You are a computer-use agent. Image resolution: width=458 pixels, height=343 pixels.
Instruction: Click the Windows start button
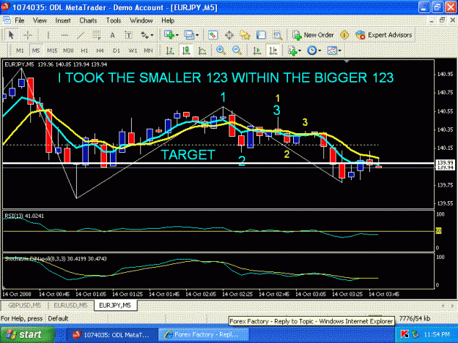click(x=27, y=334)
